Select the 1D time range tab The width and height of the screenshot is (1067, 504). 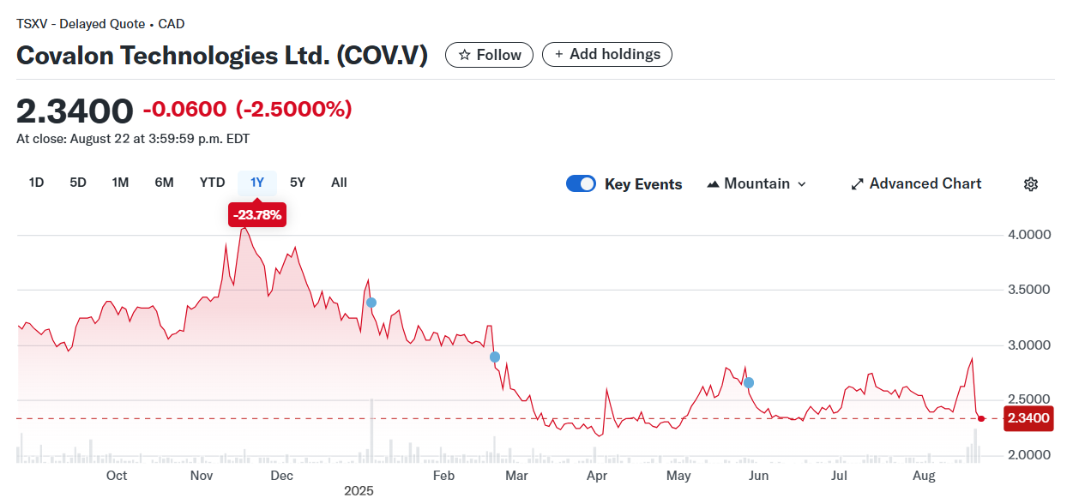coord(36,183)
